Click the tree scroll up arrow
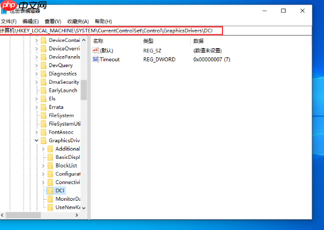Screen dimensions: 324x230 [x=84, y=40]
